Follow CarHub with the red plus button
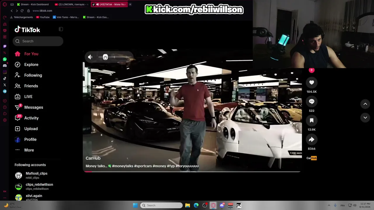Image resolution: width=374 pixels, height=210 pixels. click(x=311, y=70)
